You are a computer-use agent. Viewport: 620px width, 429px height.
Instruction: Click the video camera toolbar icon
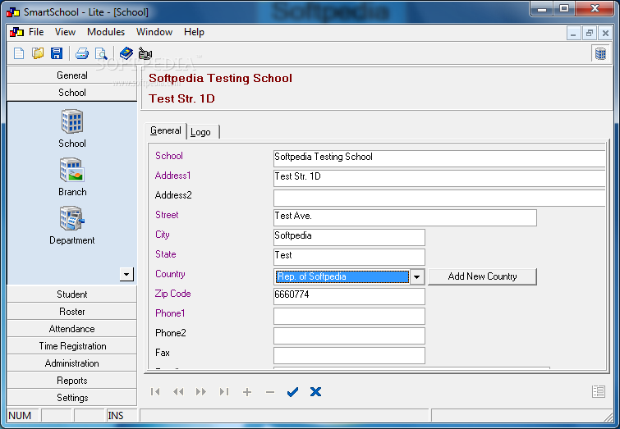point(145,53)
